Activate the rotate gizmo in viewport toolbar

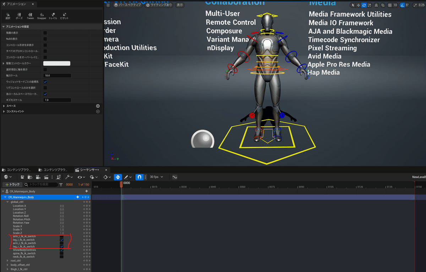click(364, 5)
